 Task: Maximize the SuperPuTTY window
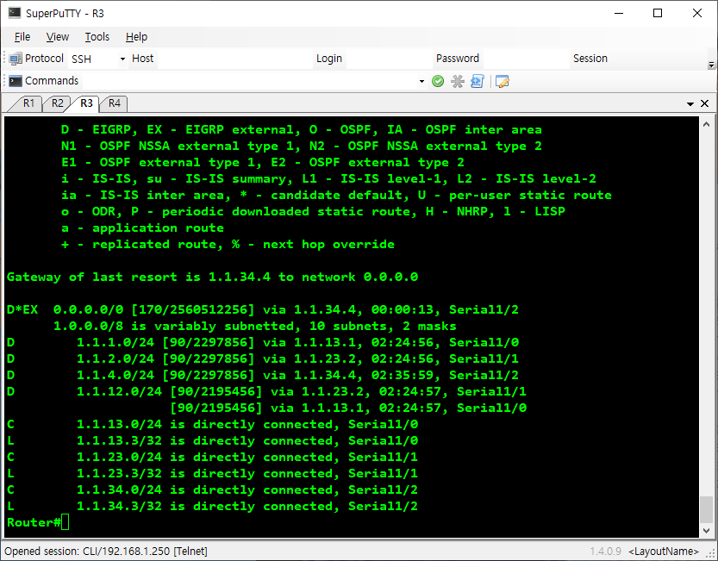tap(658, 13)
